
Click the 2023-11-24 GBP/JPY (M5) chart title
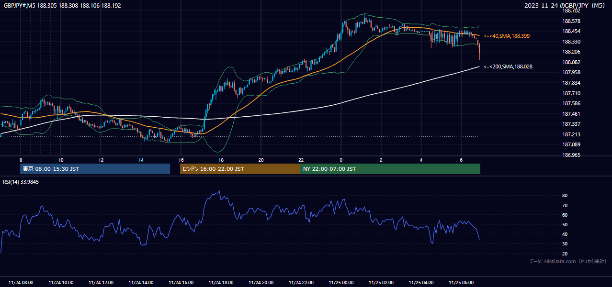pyautogui.click(x=565, y=5)
